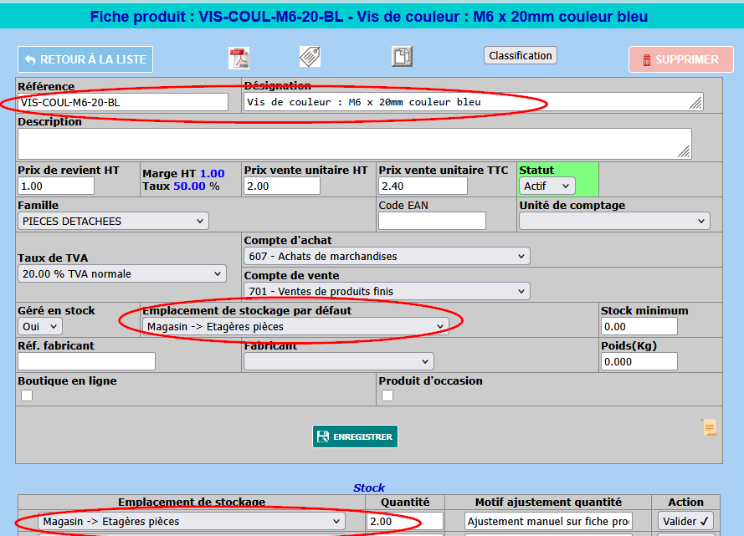Click the Marge HT value 1.00
Image resolution: width=744 pixels, height=536 pixels.
pyautogui.click(x=212, y=174)
